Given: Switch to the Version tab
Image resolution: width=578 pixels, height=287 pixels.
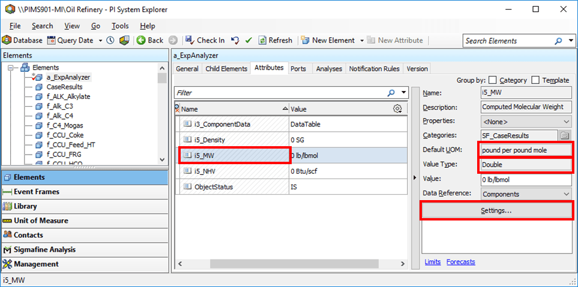Looking at the screenshot, I should tap(417, 69).
